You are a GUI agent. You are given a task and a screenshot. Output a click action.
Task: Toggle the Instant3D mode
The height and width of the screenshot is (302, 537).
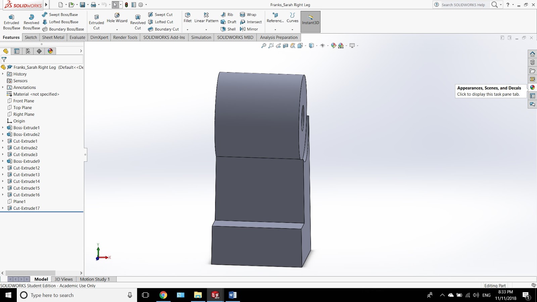click(310, 21)
